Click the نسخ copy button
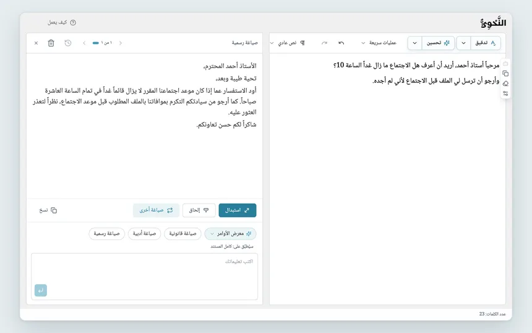Image resolution: width=532 pixels, height=333 pixels. [48, 210]
